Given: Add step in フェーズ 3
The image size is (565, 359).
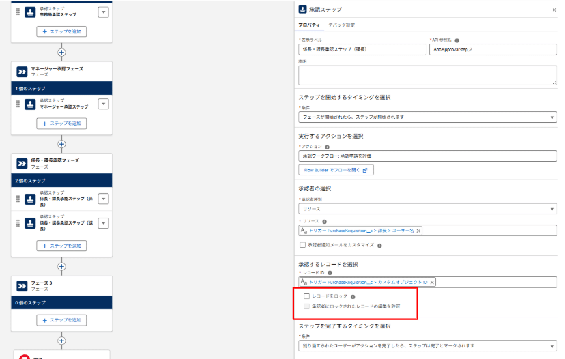Looking at the screenshot, I should (x=61, y=320).
